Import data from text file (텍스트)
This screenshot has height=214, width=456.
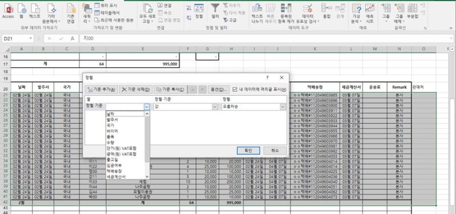point(35,11)
